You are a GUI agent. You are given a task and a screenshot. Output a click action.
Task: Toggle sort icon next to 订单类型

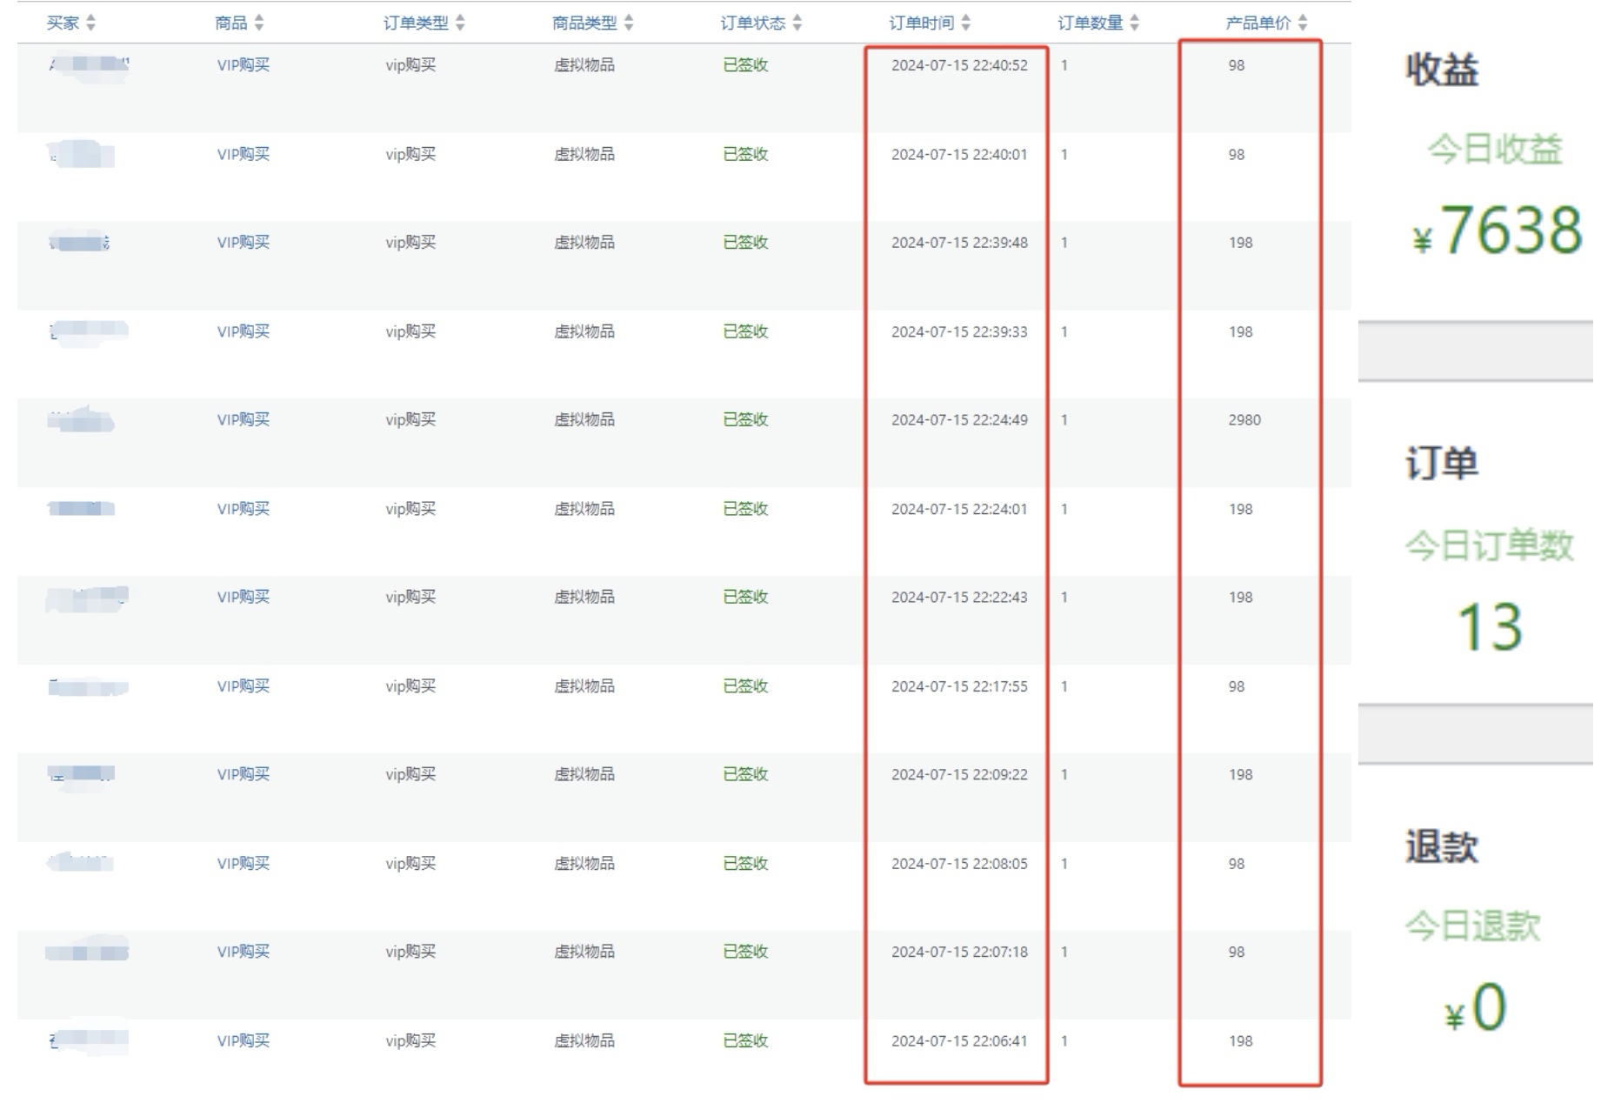coord(460,23)
